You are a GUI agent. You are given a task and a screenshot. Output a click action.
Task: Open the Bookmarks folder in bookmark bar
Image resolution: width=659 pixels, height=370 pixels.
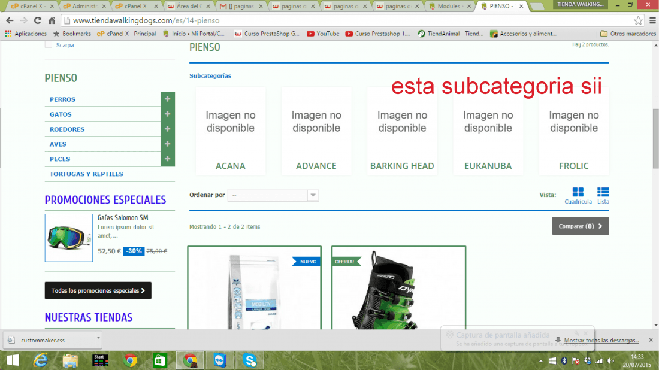tap(72, 34)
